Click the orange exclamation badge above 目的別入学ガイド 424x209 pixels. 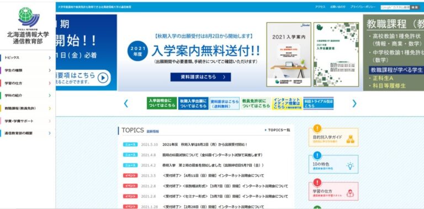click(317, 128)
